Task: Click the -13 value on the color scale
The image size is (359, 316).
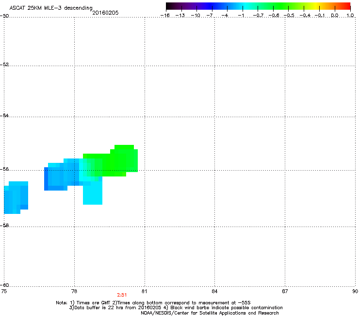Action: (x=180, y=16)
